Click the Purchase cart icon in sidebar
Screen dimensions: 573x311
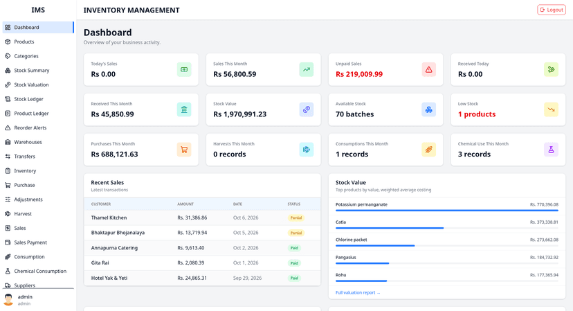click(8, 185)
